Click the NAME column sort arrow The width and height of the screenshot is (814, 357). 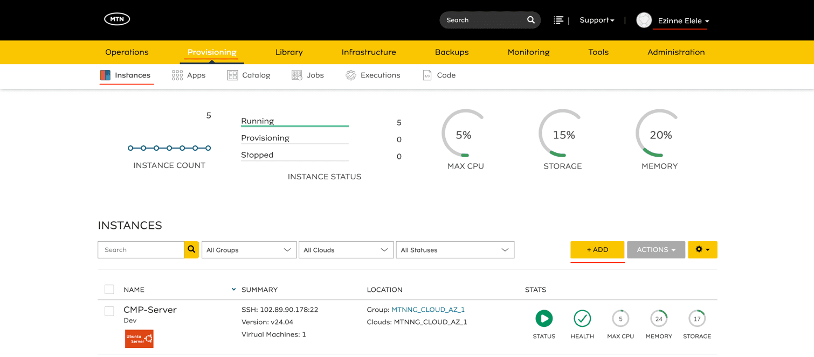point(233,290)
